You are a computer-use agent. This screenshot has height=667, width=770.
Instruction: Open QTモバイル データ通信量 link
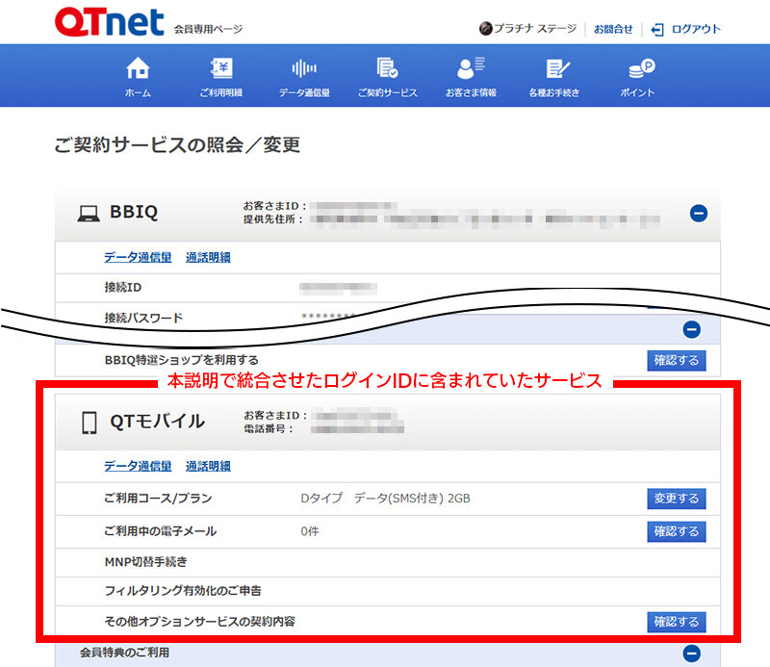point(138,466)
